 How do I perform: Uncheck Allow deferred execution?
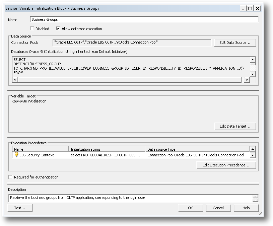coord(58,28)
